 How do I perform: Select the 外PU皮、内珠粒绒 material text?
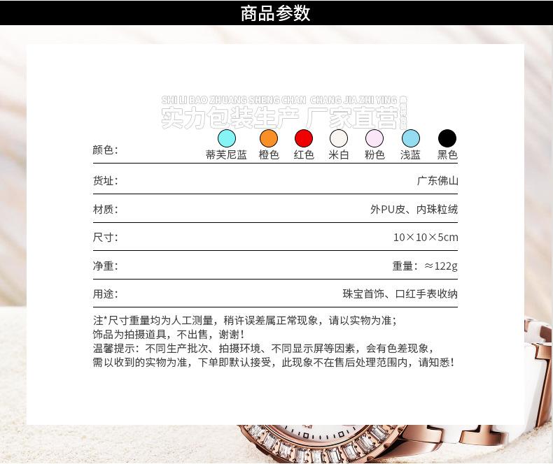[x=414, y=209]
